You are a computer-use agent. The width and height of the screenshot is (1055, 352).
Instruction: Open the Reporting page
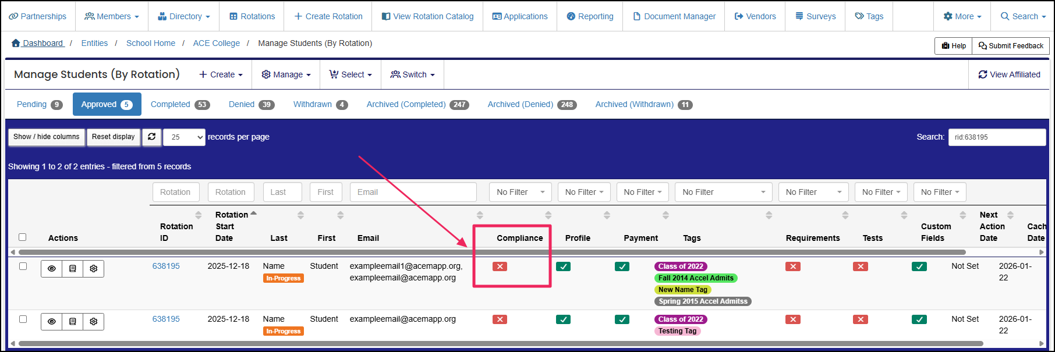click(x=590, y=16)
